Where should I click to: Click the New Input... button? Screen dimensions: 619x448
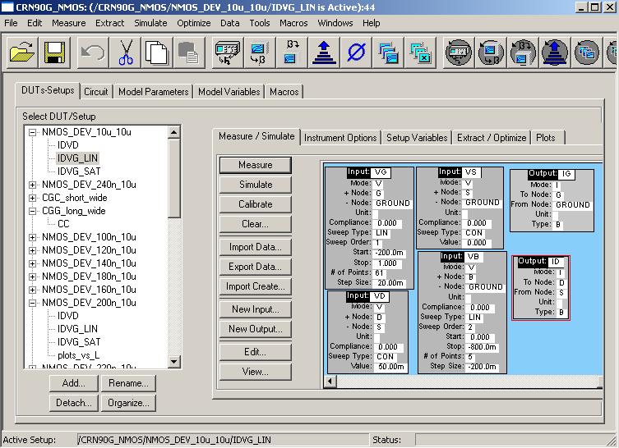(x=256, y=309)
